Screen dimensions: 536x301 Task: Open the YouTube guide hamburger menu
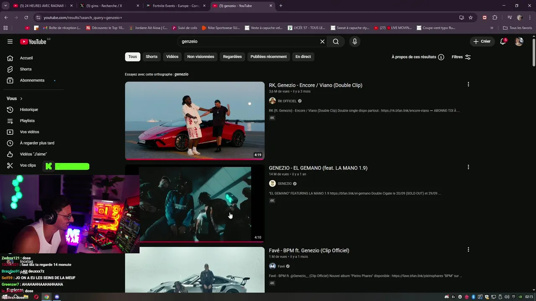click(10, 41)
